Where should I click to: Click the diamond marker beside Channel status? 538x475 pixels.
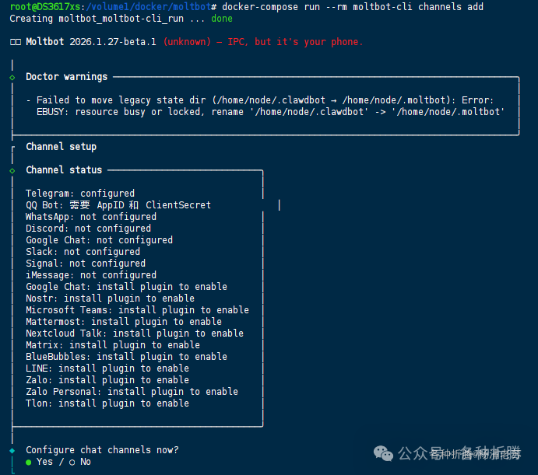coord(12,170)
